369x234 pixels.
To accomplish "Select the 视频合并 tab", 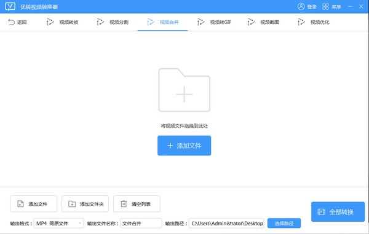I will point(162,22).
